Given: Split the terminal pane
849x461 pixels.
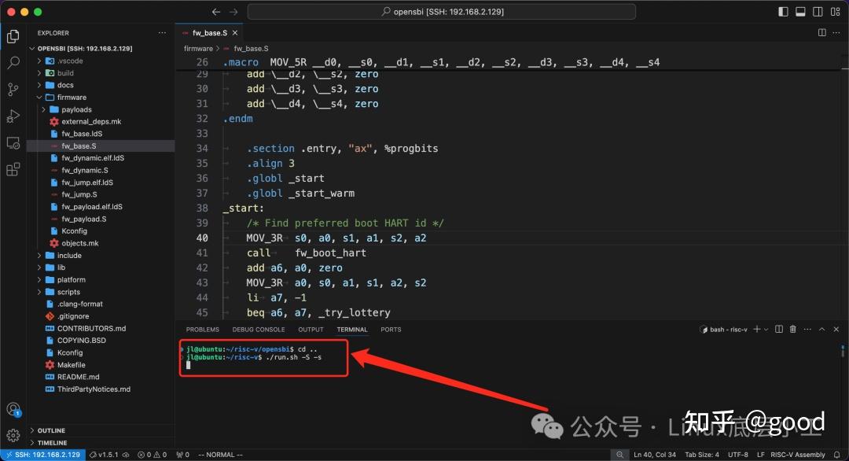Looking at the screenshot, I should coord(777,329).
